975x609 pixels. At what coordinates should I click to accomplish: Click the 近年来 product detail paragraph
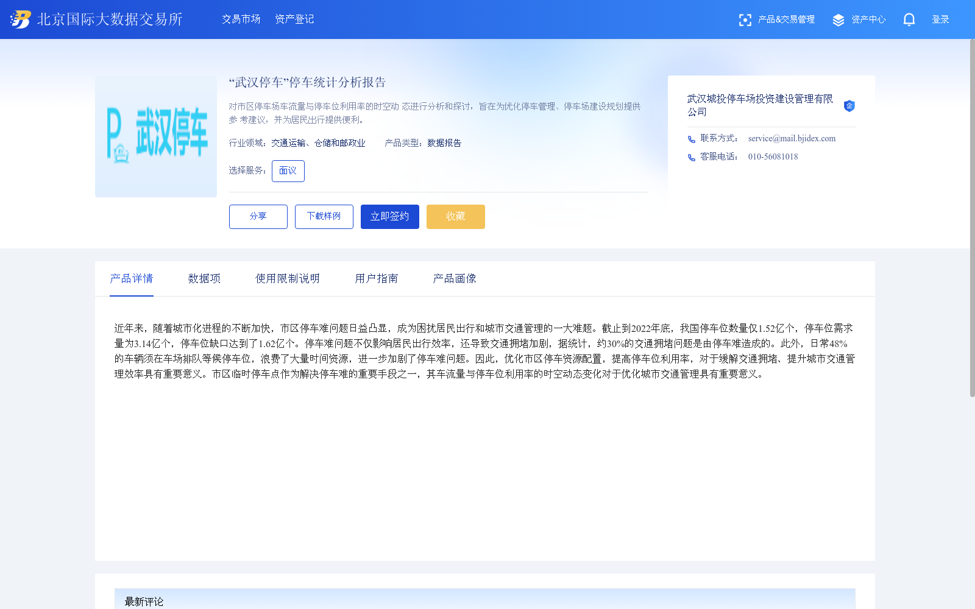[484, 351]
